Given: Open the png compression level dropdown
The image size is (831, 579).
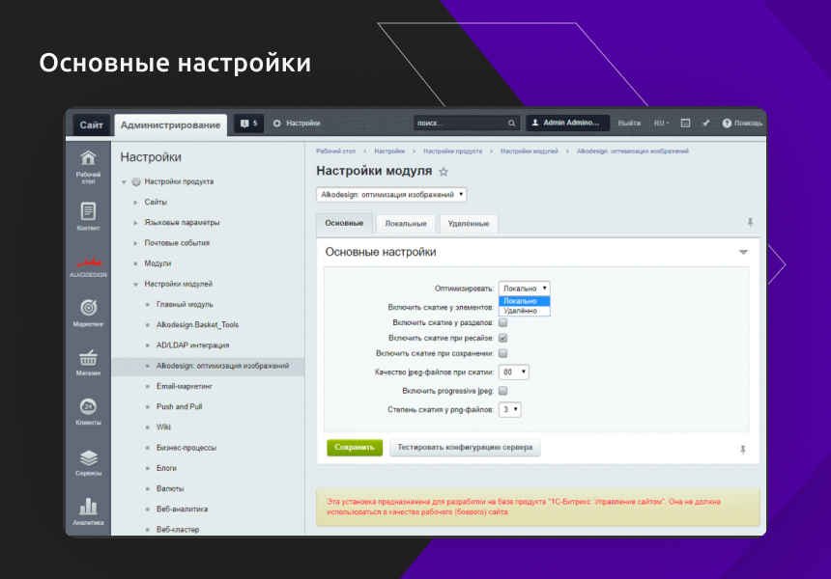Looking at the screenshot, I should point(510,407).
